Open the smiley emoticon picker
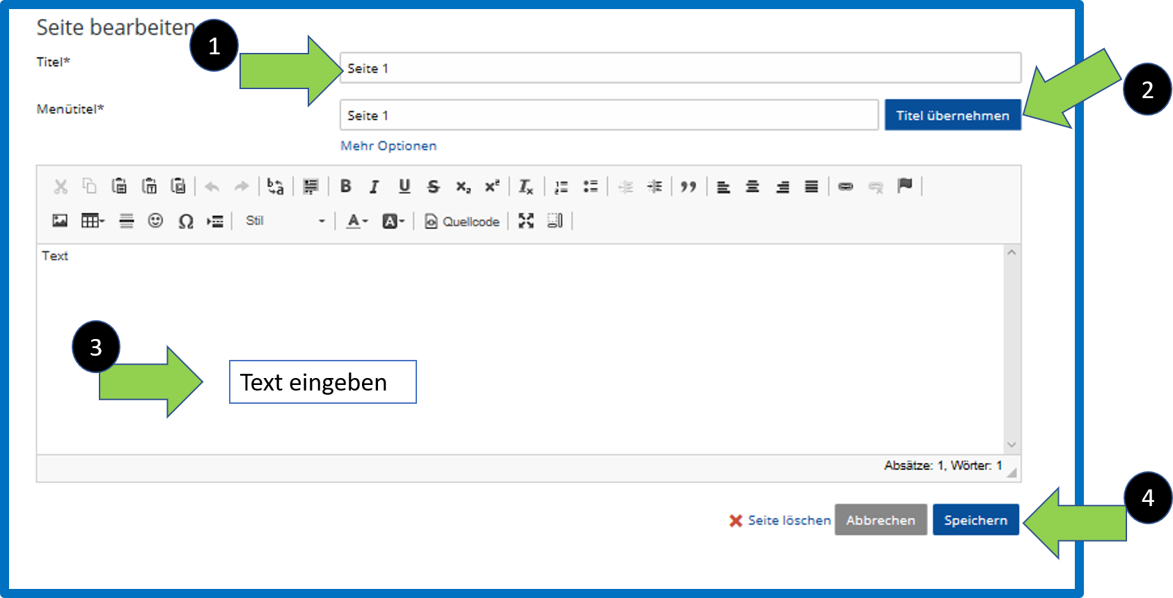 (155, 221)
